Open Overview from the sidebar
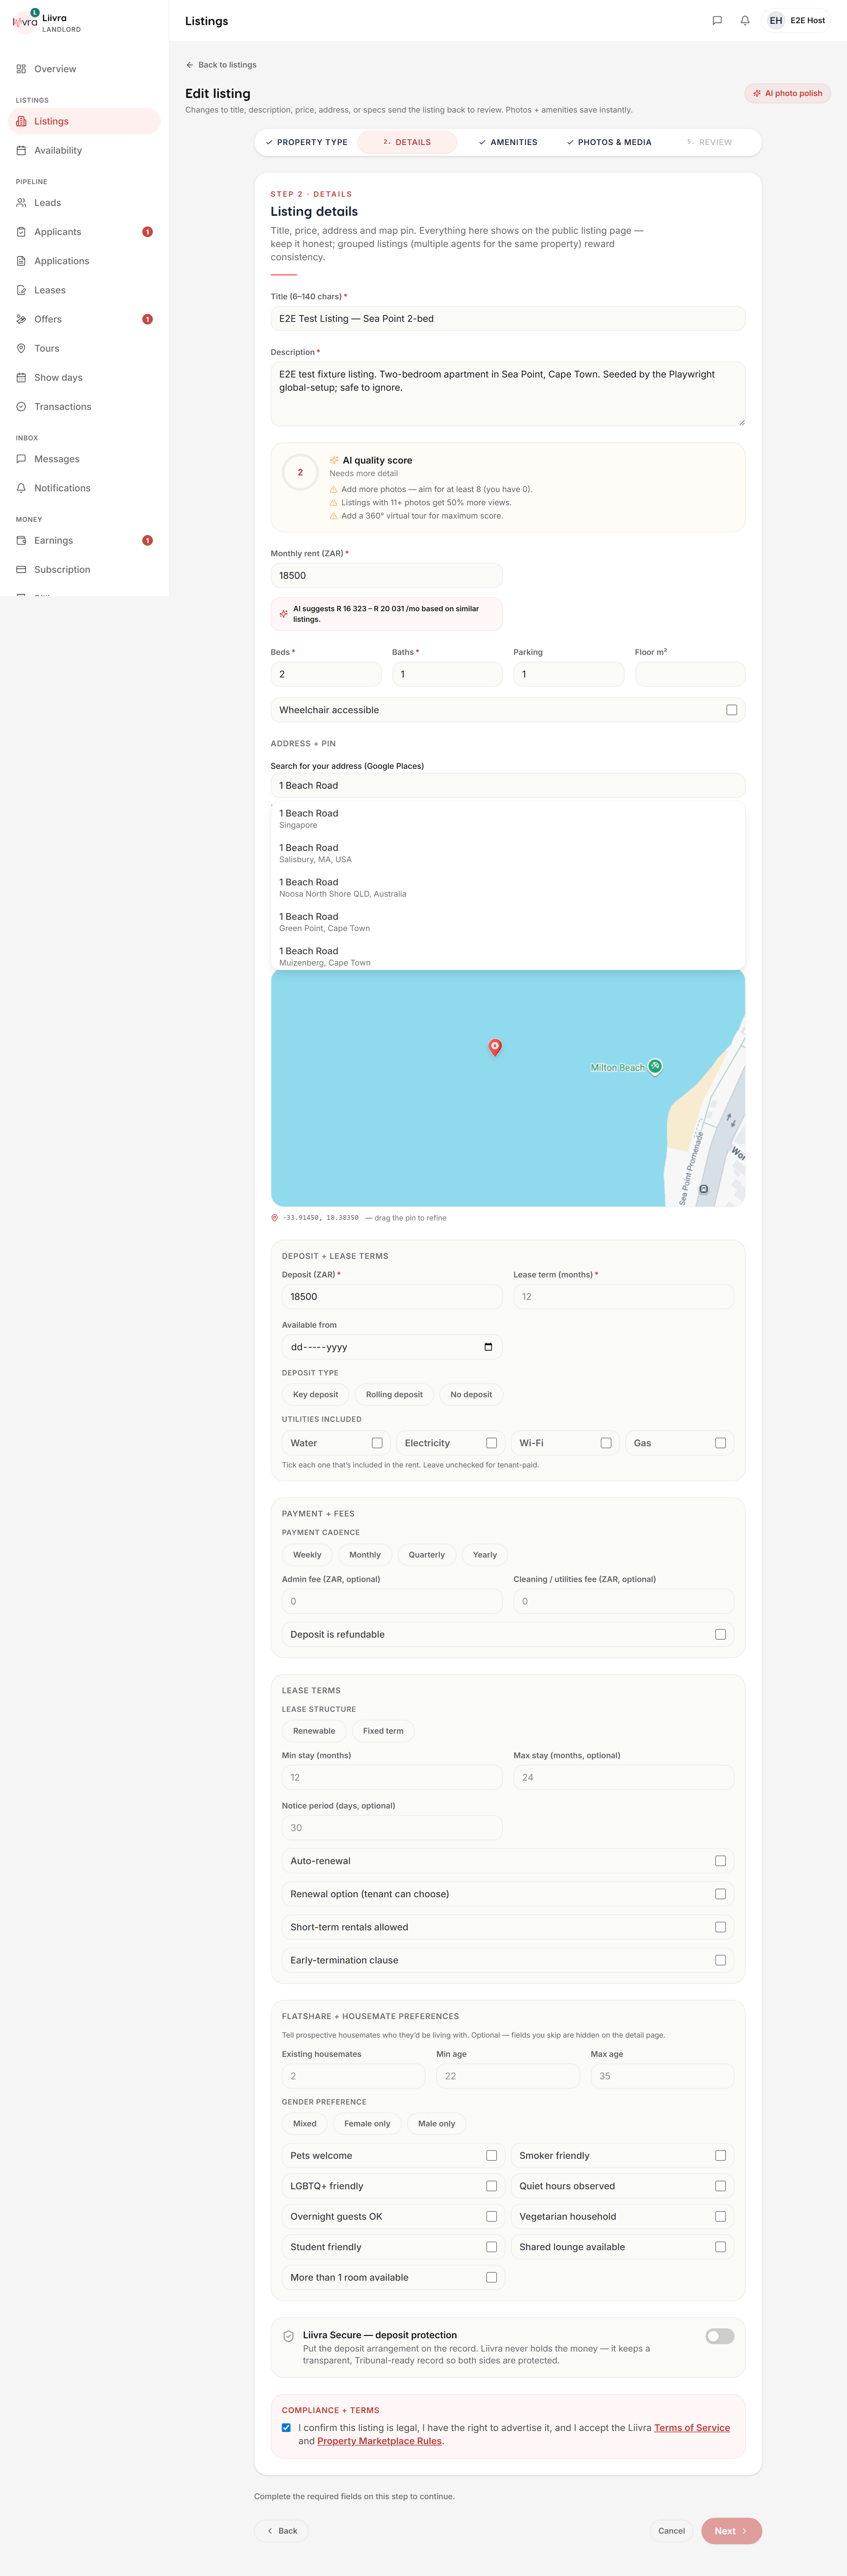847x2576 pixels. (84, 69)
